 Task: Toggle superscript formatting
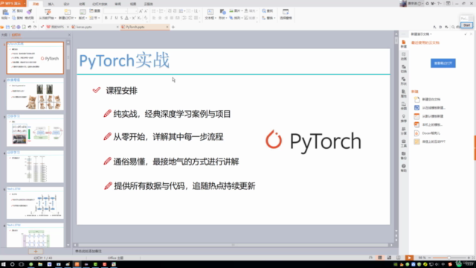(x=134, y=18)
